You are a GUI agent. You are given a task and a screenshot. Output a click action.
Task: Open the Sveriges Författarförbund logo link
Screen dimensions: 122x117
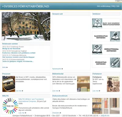pyautogui.click(x=26, y=6)
